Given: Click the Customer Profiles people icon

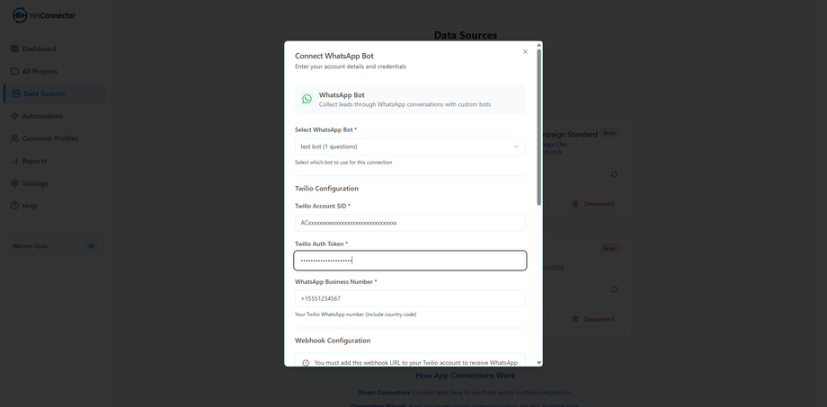Looking at the screenshot, I should point(14,138).
